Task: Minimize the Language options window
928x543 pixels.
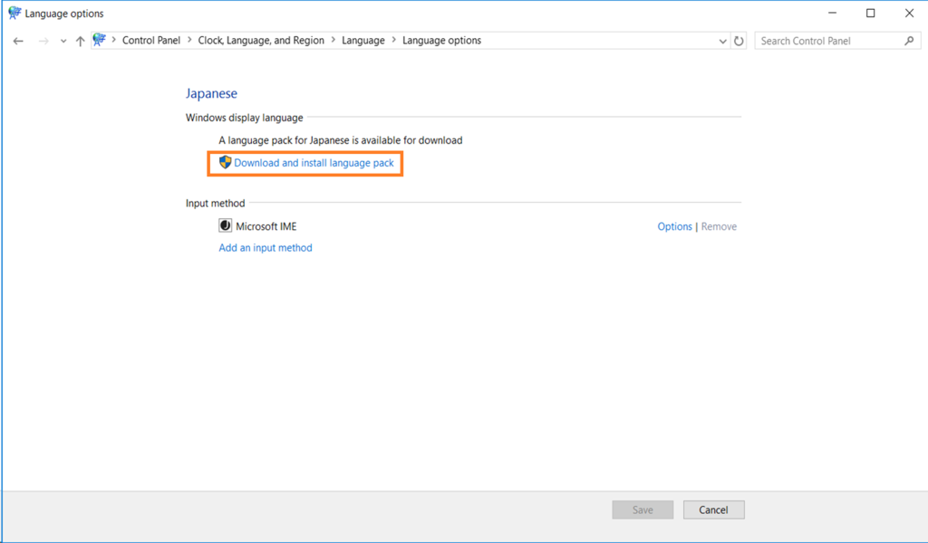Action: coord(832,13)
